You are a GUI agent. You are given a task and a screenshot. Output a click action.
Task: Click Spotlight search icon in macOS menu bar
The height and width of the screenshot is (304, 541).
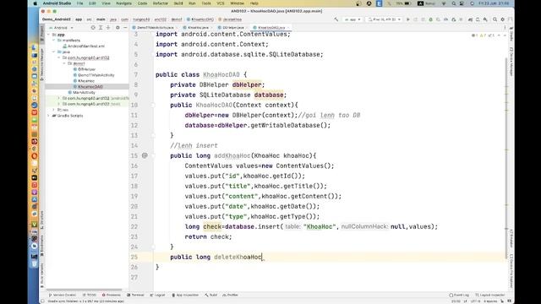(453, 3)
